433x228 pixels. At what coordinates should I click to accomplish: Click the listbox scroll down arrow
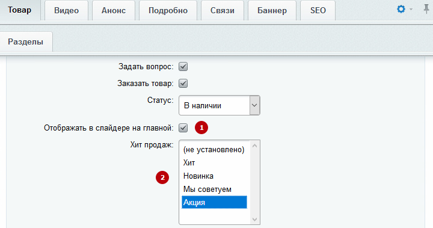(x=254, y=220)
